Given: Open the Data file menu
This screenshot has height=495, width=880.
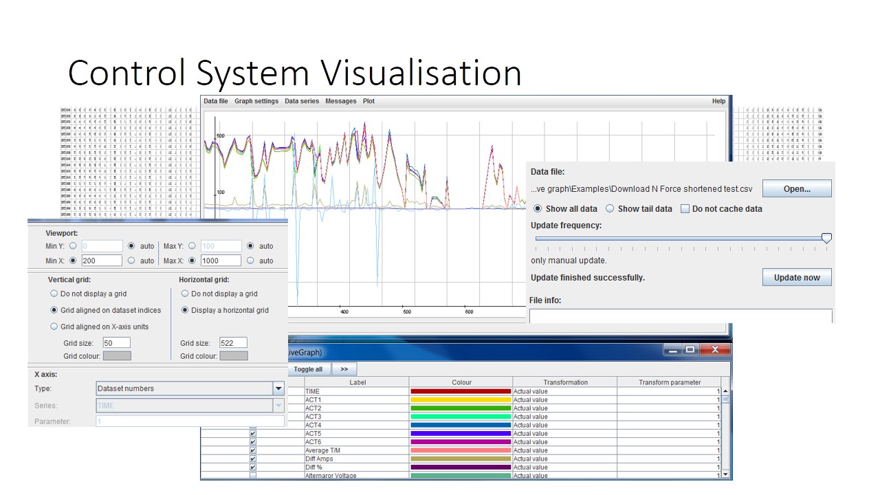Looking at the screenshot, I should [216, 101].
